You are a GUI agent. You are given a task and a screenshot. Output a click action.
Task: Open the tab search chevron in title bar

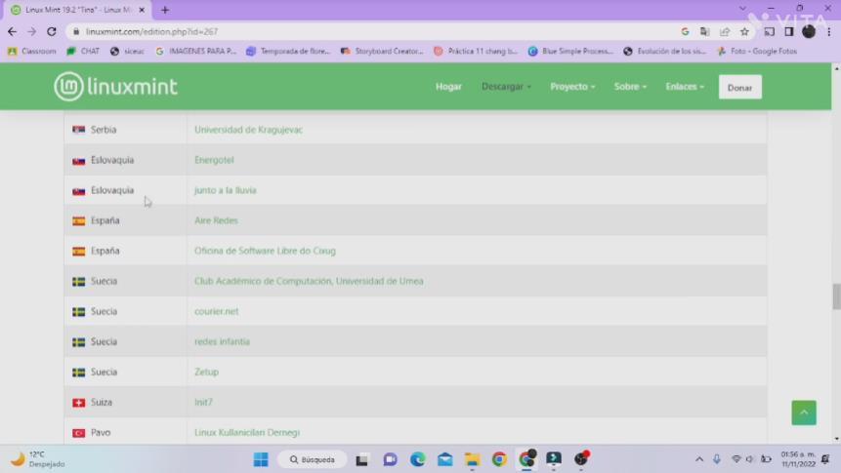pyautogui.click(x=742, y=9)
